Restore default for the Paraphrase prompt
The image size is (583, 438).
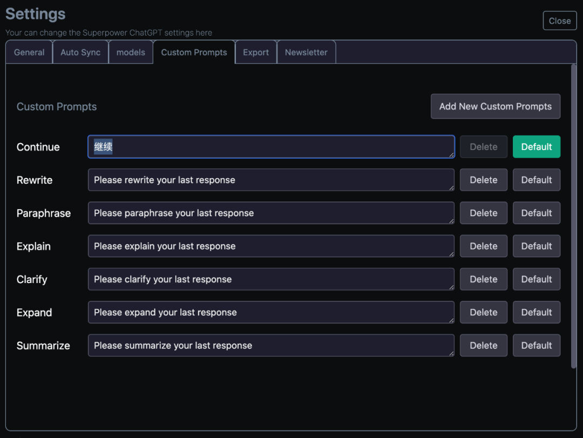pos(536,213)
